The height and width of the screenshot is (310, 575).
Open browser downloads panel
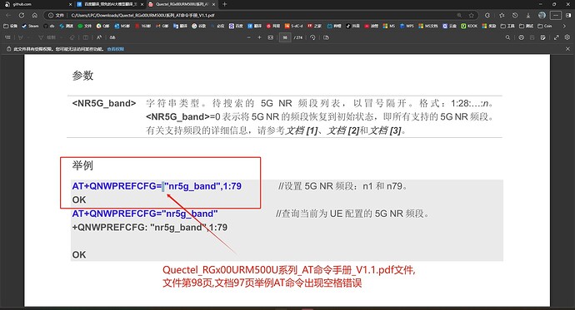pos(528,15)
